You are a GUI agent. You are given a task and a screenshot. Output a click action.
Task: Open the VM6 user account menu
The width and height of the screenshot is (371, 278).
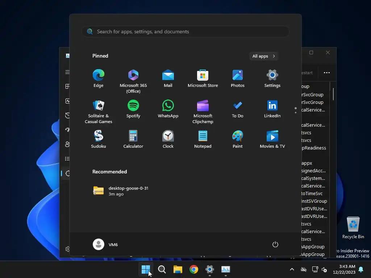(105, 244)
